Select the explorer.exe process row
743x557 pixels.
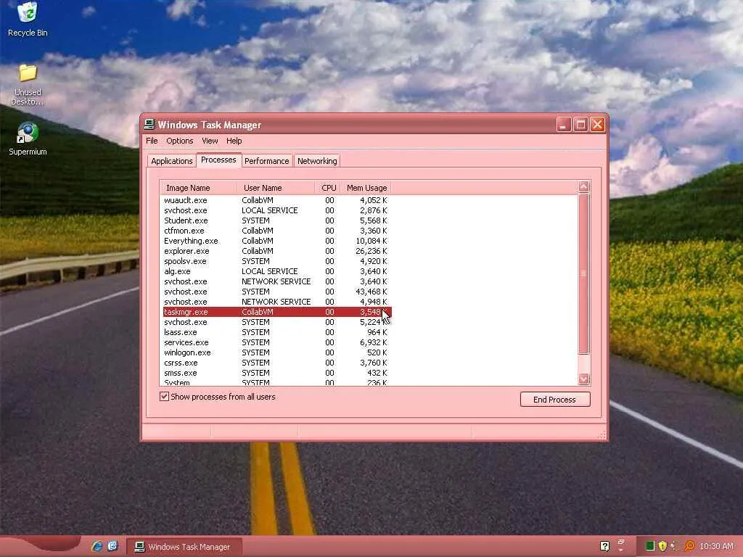coord(276,251)
